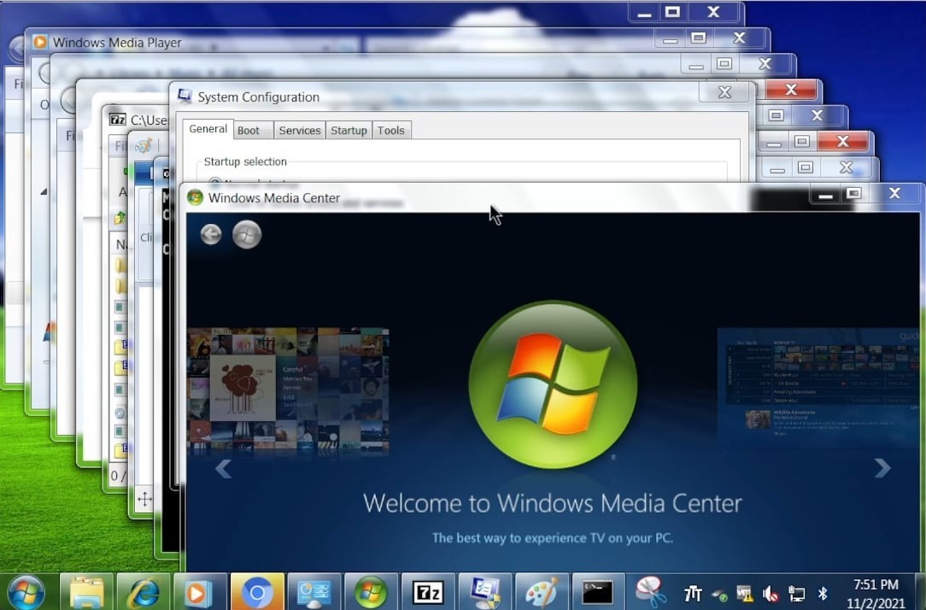Close the System Configuration dialog
The height and width of the screenshot is (610, 926).
click(724, 92)
